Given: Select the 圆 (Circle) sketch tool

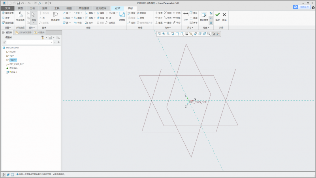Looking at the screenshot, I should (x=66, y=23).
